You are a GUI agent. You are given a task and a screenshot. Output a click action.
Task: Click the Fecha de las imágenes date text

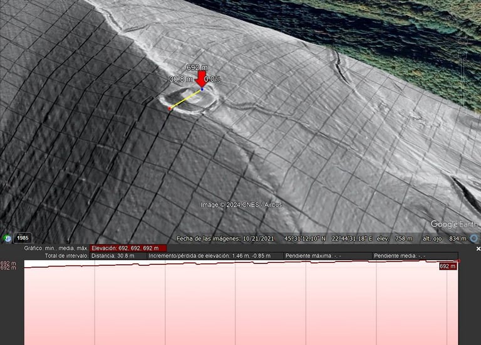[x=225, y=238]
